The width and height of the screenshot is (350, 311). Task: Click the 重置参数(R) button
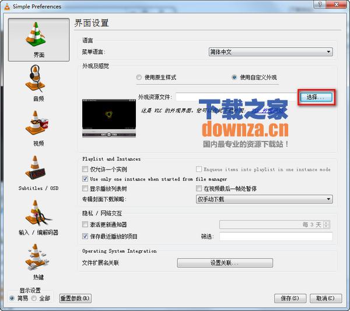(x=75, y=298)
